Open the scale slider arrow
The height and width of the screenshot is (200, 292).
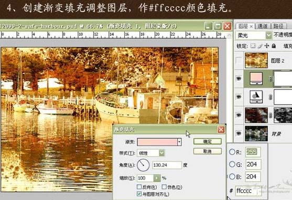click(157, 178)
